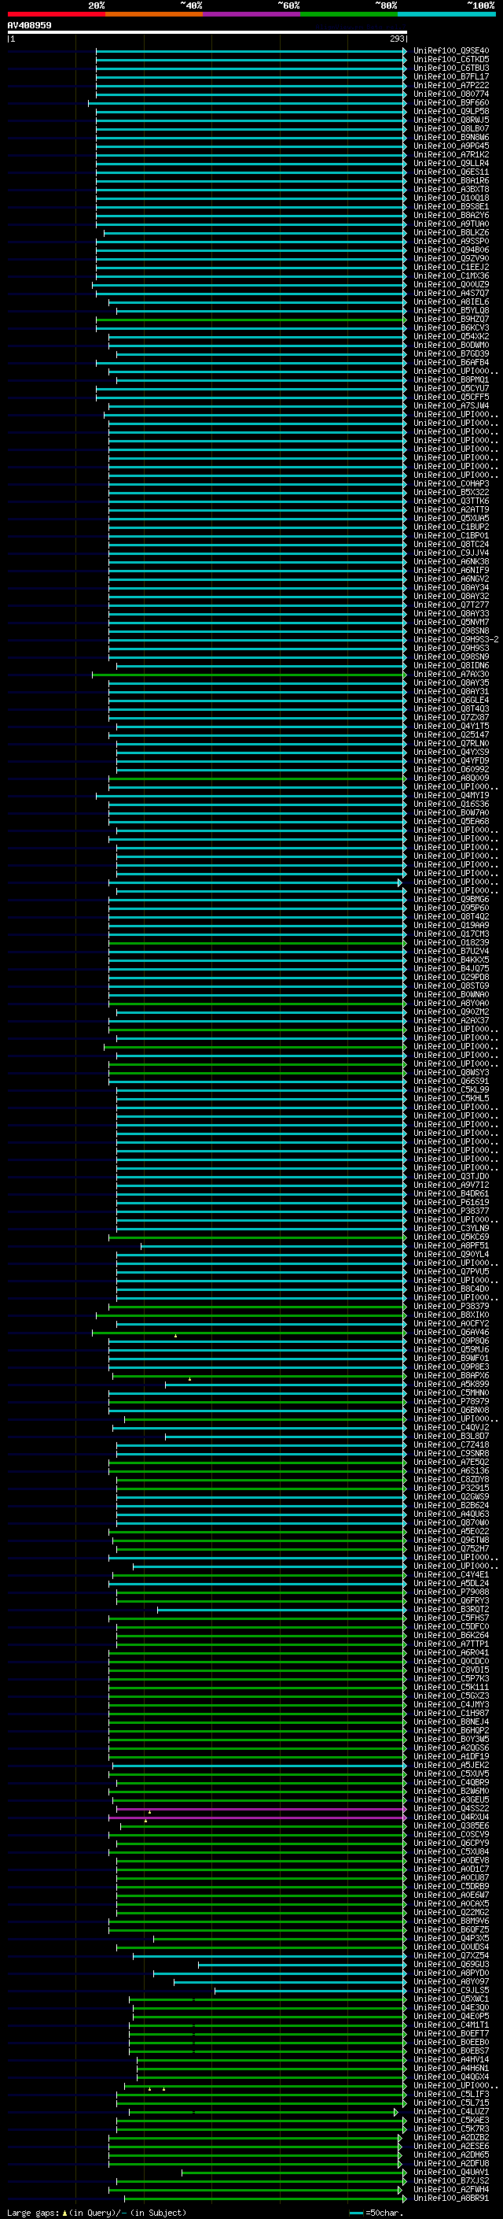
Task: Select the UniRef100_A7SJW4 label
Action: pyautogui.click(x=451, y=405)
